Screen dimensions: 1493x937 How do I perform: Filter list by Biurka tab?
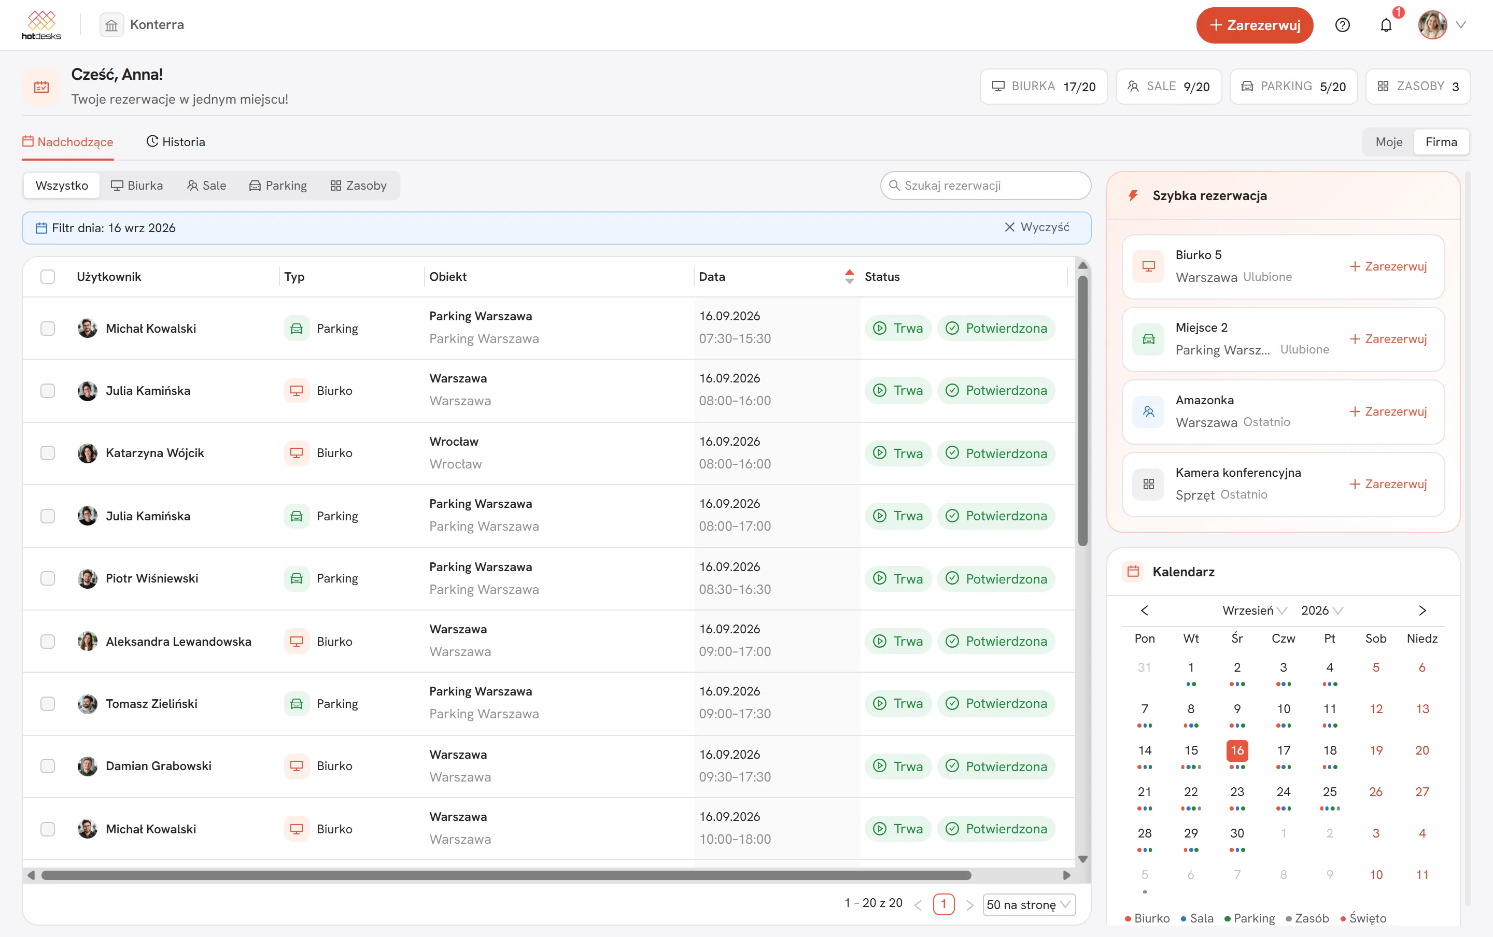click(136, 186)
